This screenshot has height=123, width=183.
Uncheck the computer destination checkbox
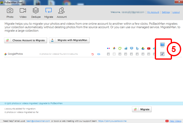tap(162, 54)
